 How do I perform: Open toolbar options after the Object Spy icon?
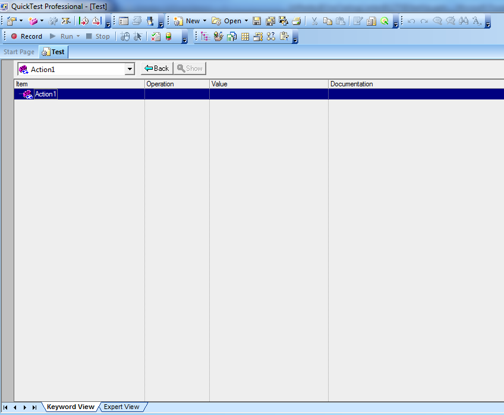point(396,21)
